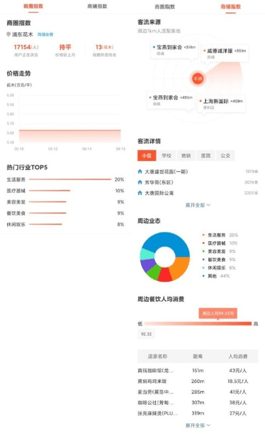Open 大唐国际公寓 community row

198,193
